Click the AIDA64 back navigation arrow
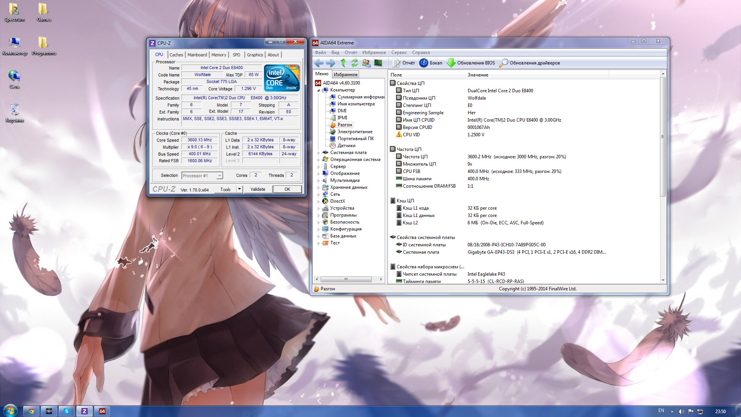The height and width of the screenshot is (417, 741). click(x=319, y=63)
